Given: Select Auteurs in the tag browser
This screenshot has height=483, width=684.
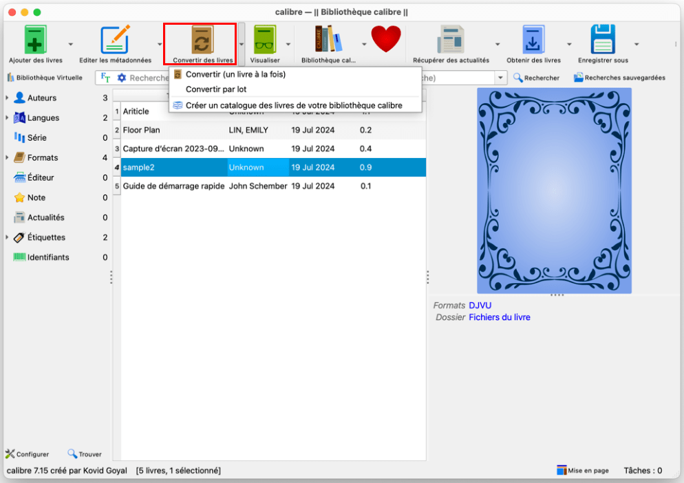Looking at the screenshot, I should [x=42, y=98].
